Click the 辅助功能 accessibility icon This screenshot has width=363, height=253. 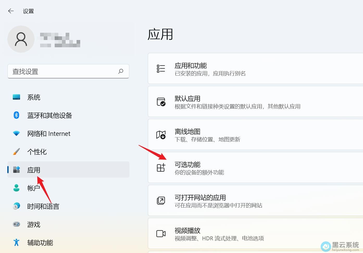pyautogui.click(x=16, y=242)
